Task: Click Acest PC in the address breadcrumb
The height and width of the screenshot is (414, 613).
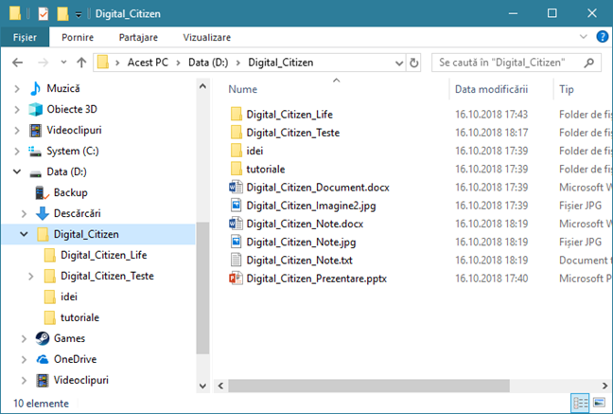Action: 149,63
